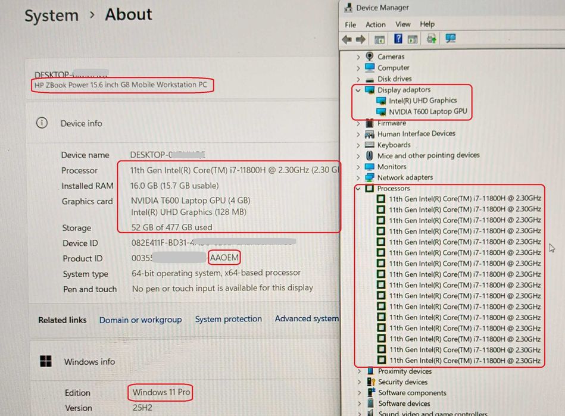Expand the Monitors category chevron

click(x=358, y=167)
